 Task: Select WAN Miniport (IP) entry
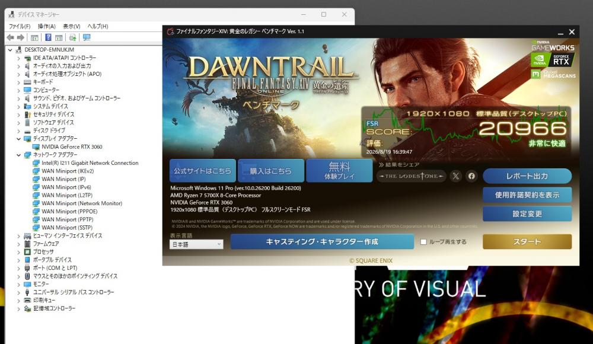click(x=63, y=179)
